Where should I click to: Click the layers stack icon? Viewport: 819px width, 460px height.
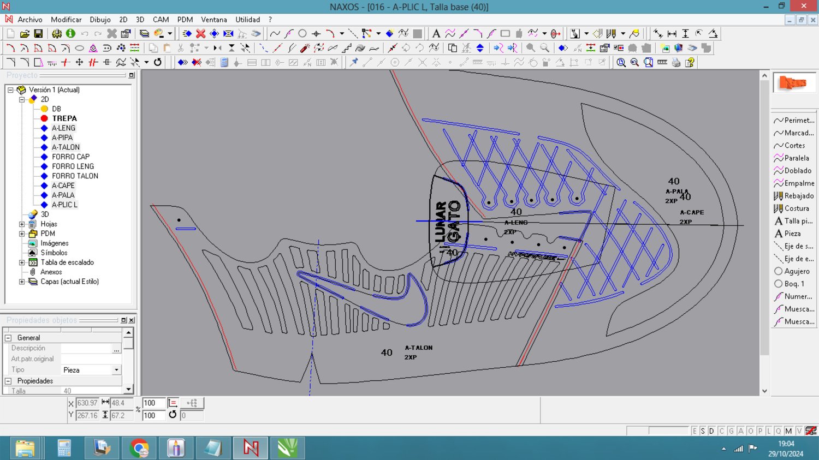point(144,34)
